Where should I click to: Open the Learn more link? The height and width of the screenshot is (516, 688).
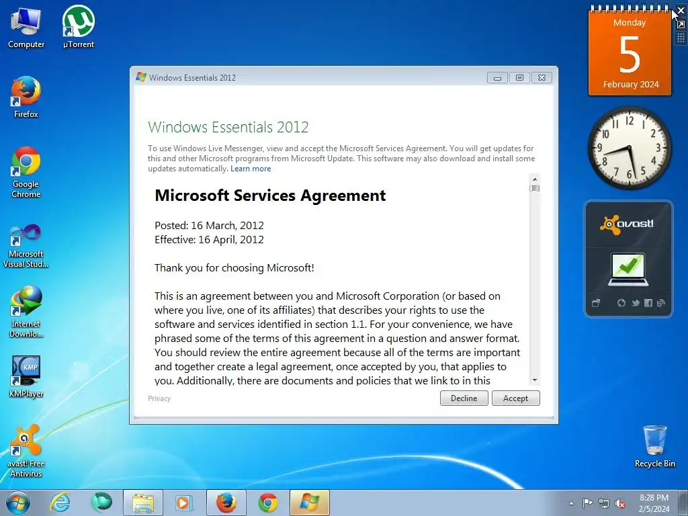tap(251, 169)
